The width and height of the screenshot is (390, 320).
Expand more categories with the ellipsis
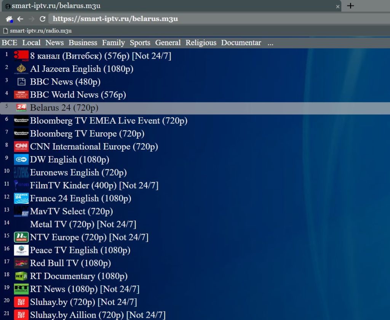click(270, 43)
